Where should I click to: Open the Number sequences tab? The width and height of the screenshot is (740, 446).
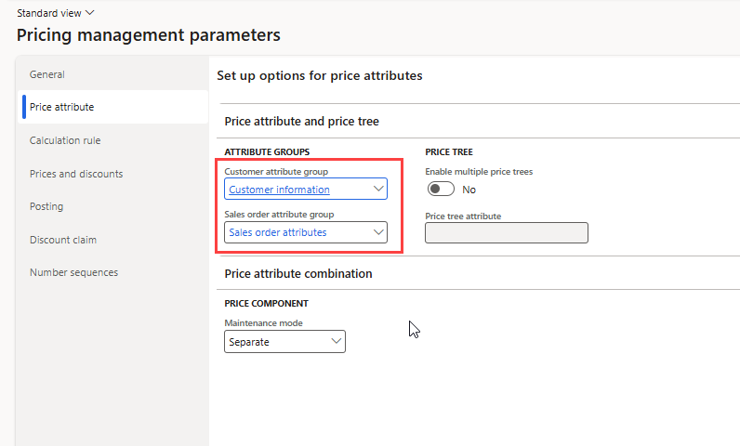click(x=73, y=272)
